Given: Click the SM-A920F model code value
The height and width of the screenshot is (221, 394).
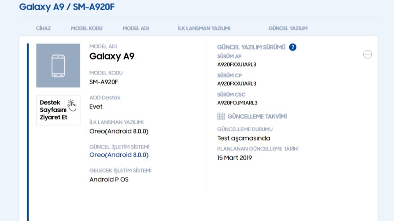Looking at the screenshot, I should (x=103, y=82).
